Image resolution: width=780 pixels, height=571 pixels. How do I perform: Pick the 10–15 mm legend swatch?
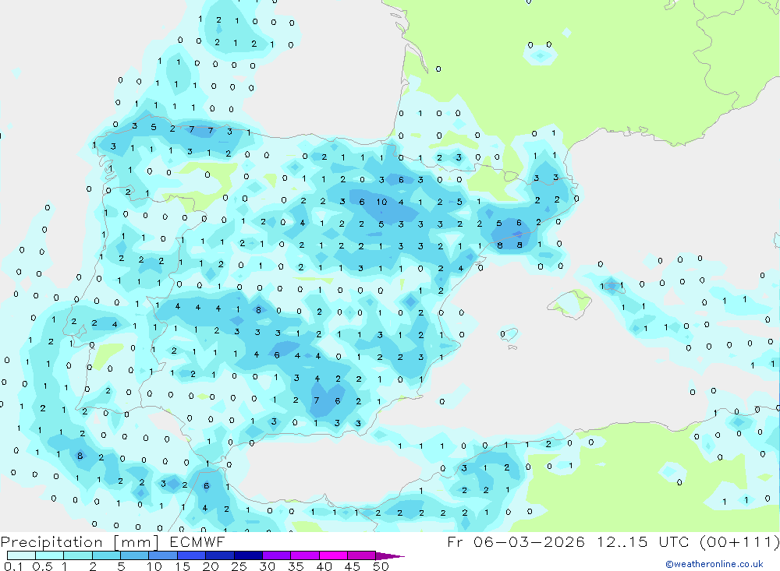tap(163, 555)
